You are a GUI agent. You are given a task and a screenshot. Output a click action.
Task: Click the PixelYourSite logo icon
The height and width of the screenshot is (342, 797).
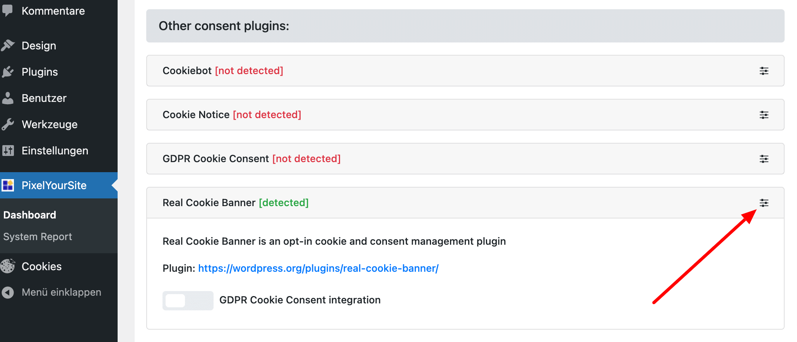9,185
